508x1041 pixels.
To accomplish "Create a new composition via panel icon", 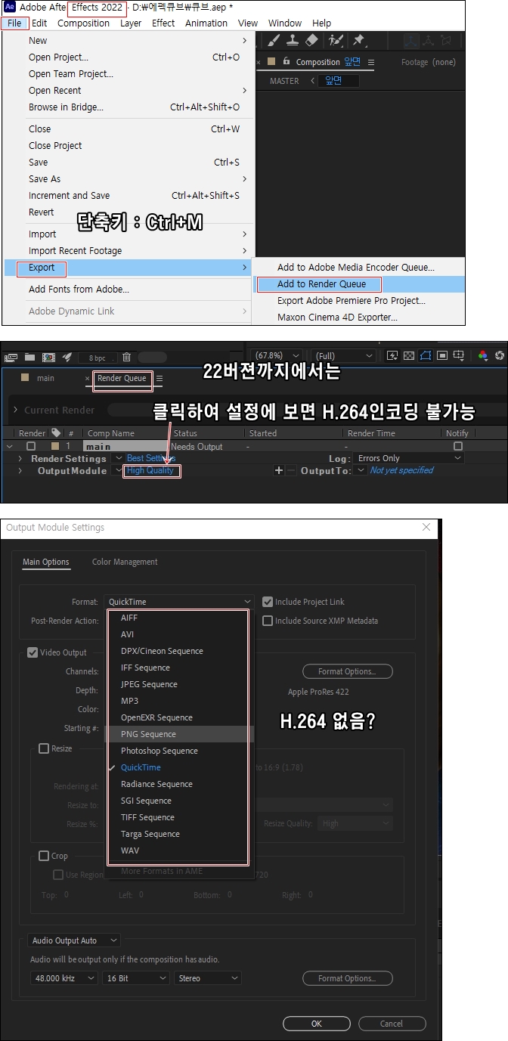I will tap(48, 357).
